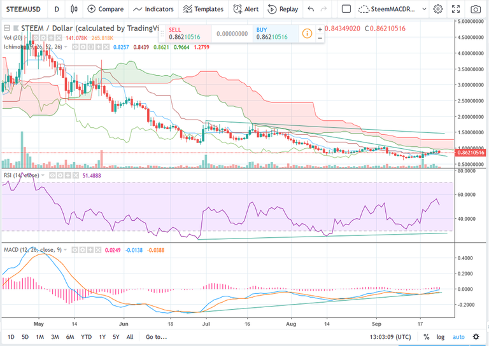Toggle log scale mode
This screenshot has height=346, width=489.
tap(440, 337)
